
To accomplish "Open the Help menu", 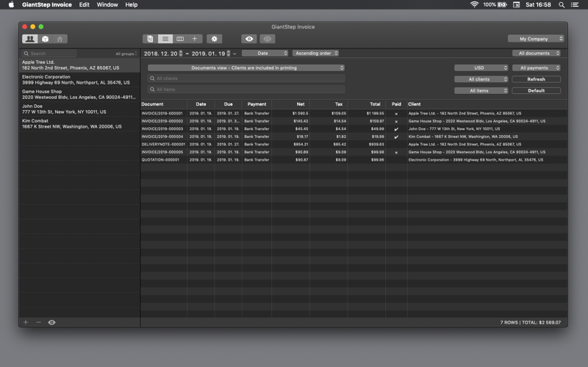I will point(132,4).
